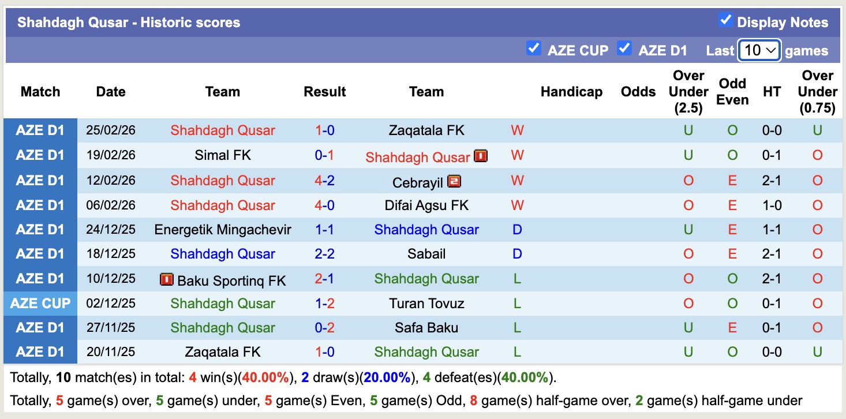
Task: Click Energetik Mingachevir team name
Action: [223, 229]
